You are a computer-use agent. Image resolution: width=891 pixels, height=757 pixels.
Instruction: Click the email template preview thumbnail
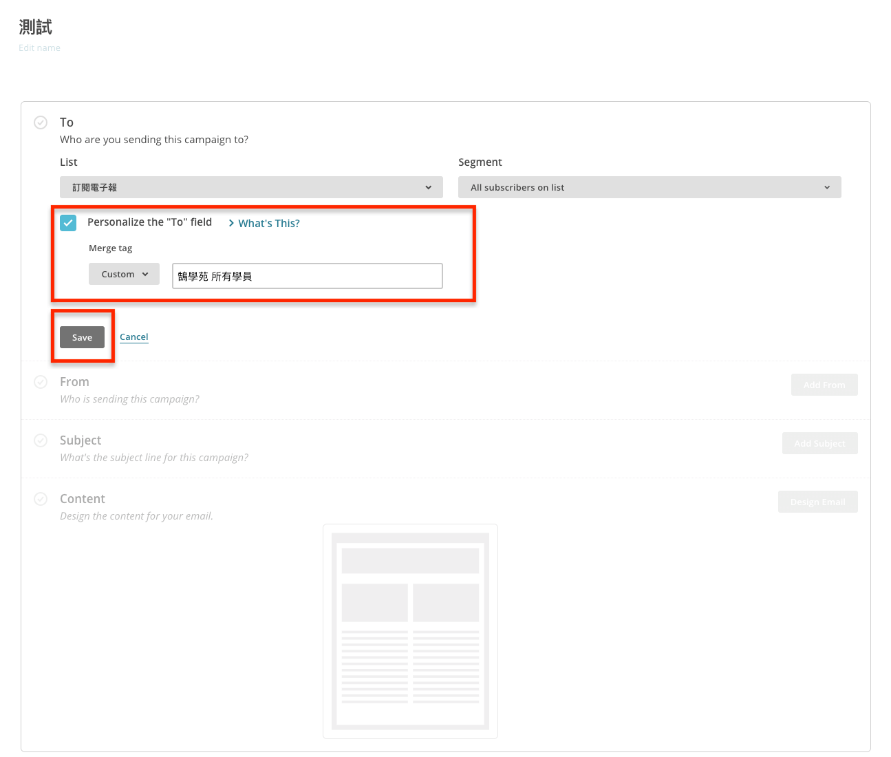click(410, 631)
